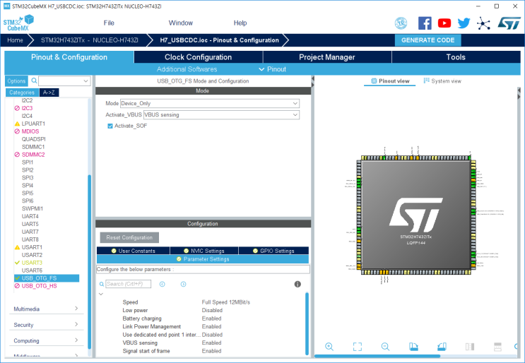Select USB_OTG_HS in peripheral list
525x363 pixels.
(39, 286)
